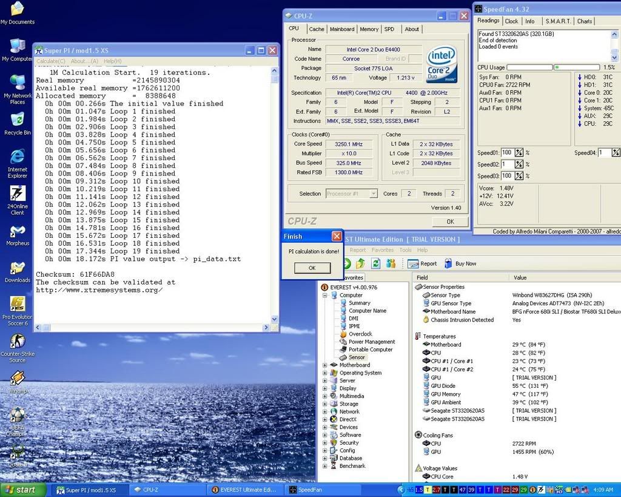Collapse the Computer node in EVEREST tree

click(325, 296)
